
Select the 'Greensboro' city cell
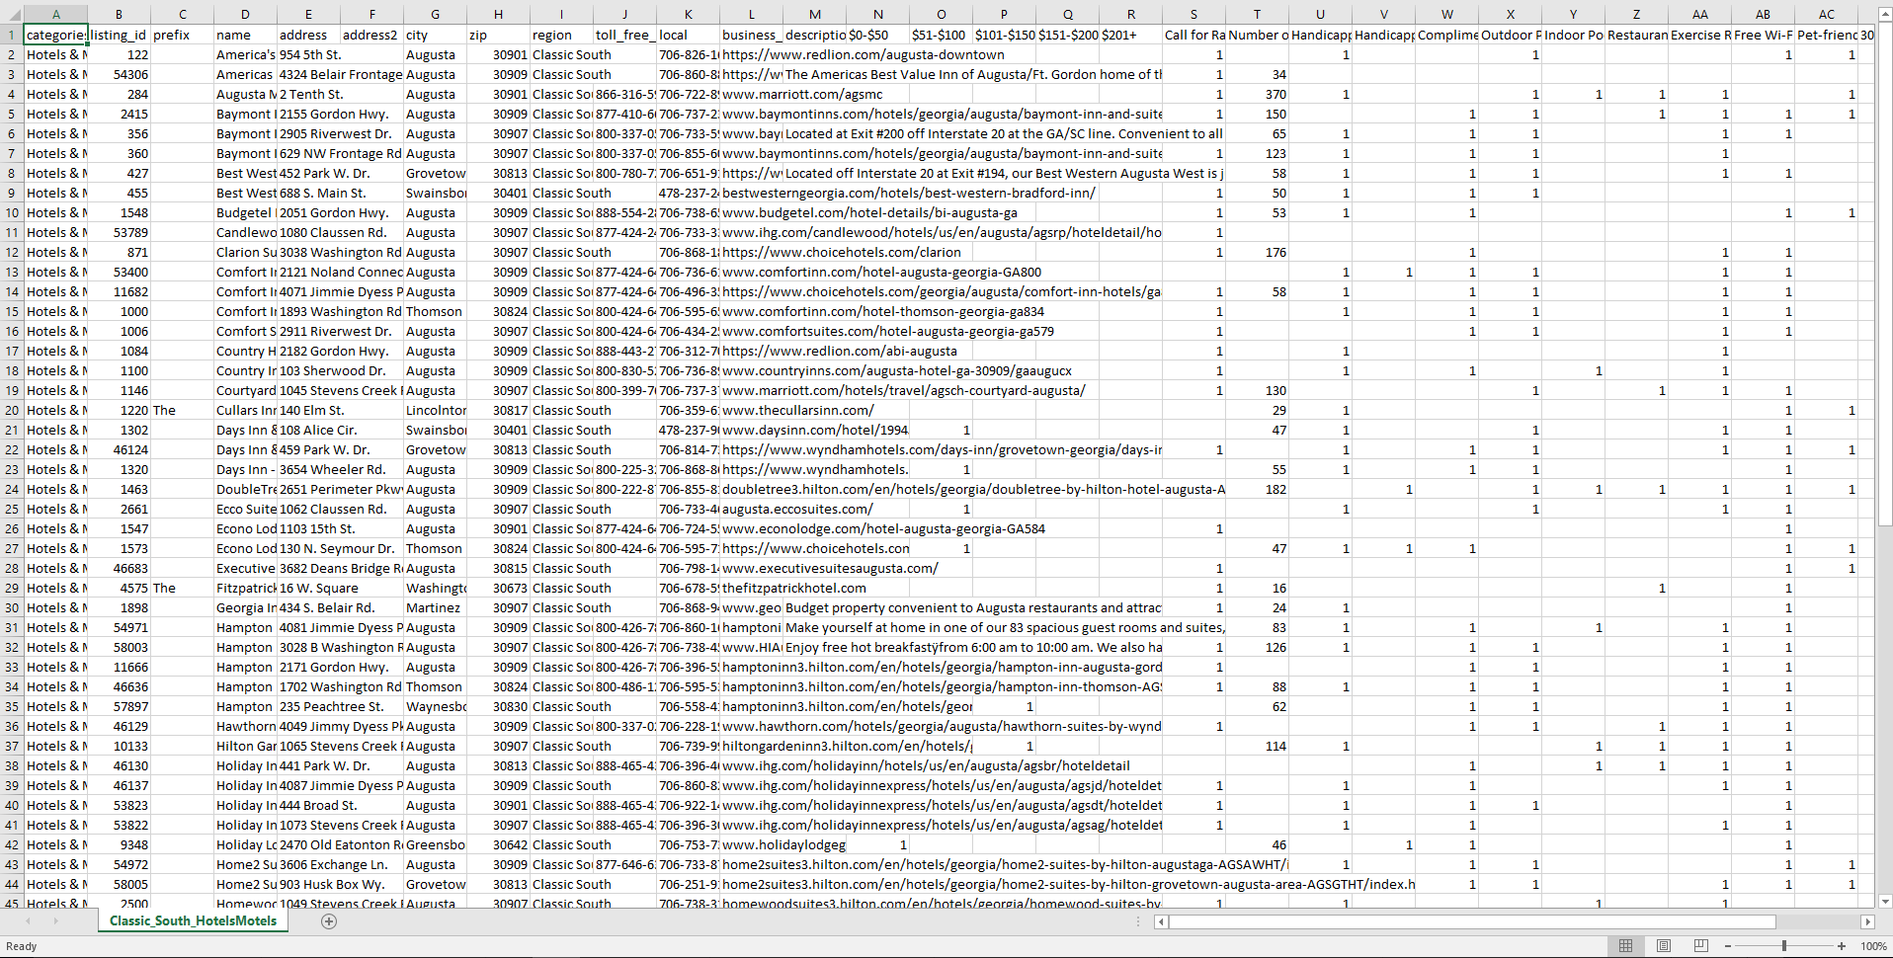tap(435, 844)
